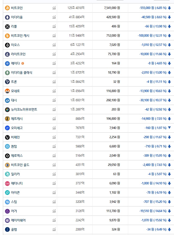Select the 뉴이코노미무브먼트 coin name
The width and height of the screenshot is (174, 235).
24,109
